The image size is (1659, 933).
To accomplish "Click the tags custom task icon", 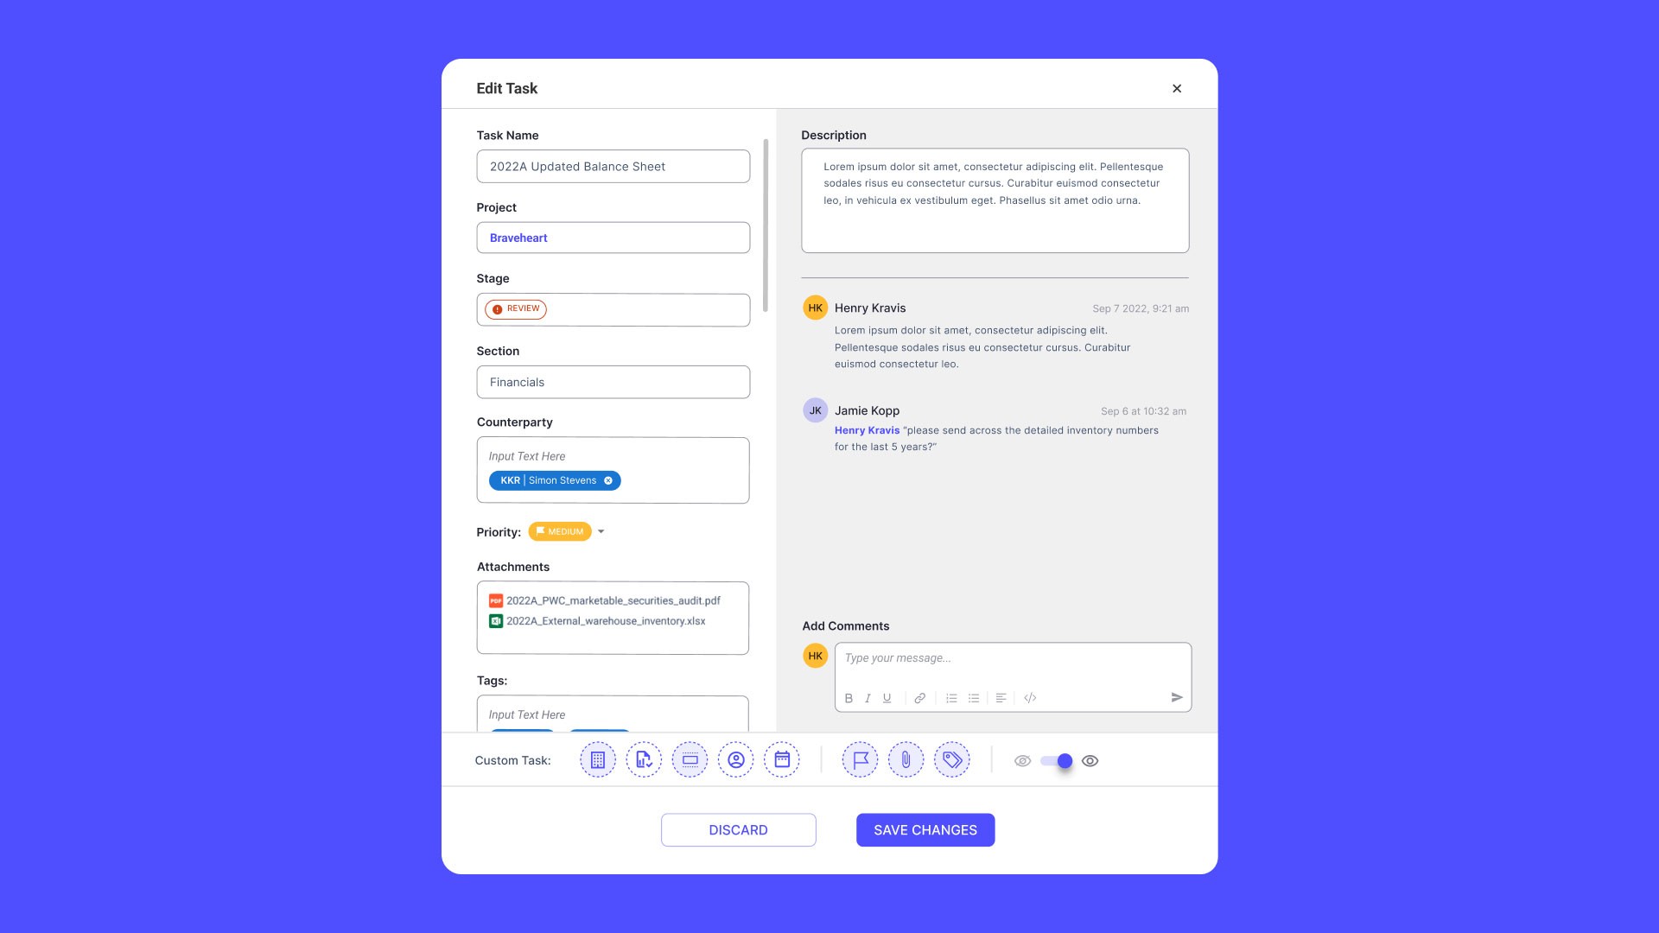I will (x=951, y=760).
